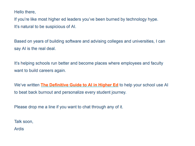Click the "Talk soon," sign-off line
This screenshot has height=146, width=195.
tap(24, 122)
